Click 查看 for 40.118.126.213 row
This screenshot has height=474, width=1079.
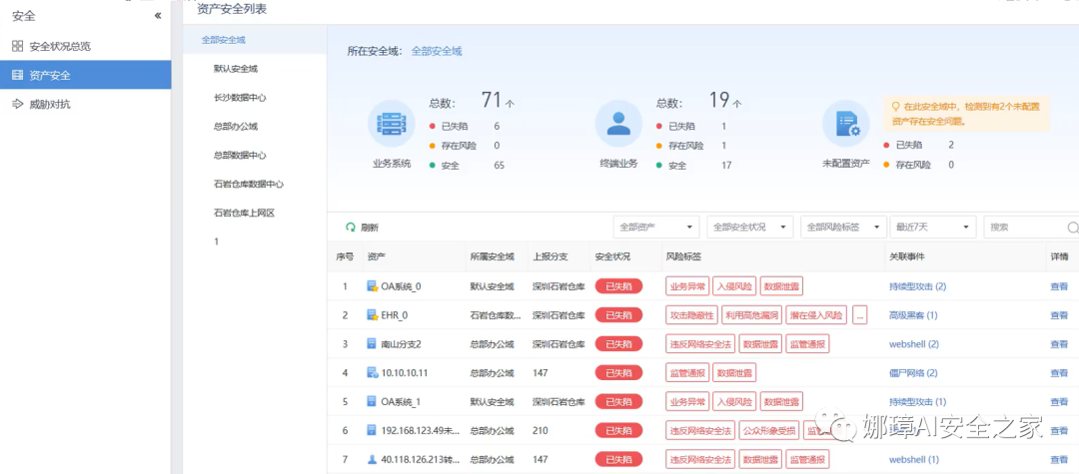point(1059,460)
